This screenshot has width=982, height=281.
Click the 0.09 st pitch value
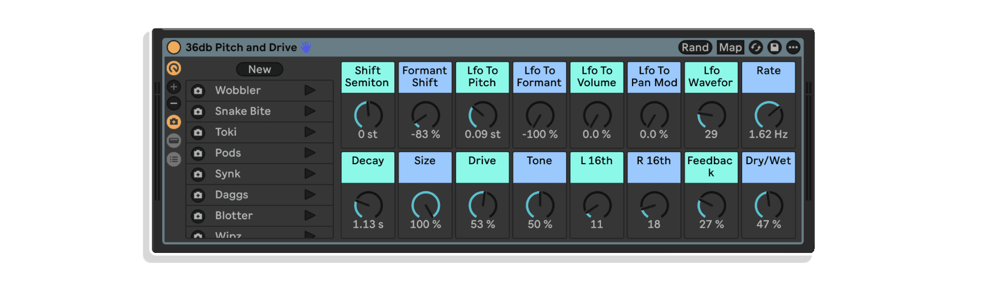(482, 134)
